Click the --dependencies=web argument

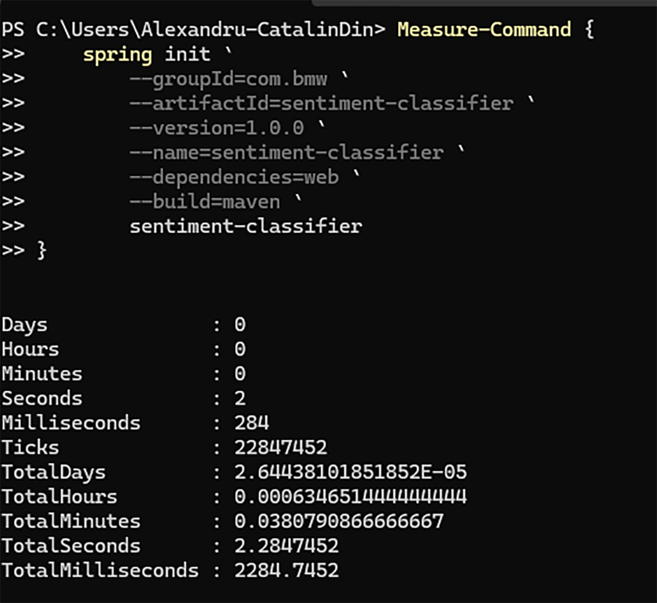tap(234, 177)
